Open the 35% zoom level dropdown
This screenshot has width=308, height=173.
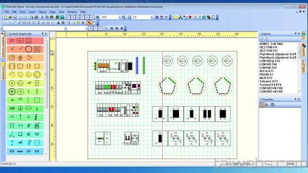click(119, 17)
